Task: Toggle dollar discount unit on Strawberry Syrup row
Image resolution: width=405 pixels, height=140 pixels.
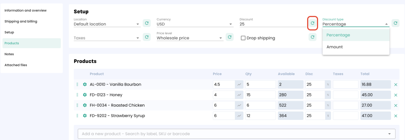Action: pos(328,116)
